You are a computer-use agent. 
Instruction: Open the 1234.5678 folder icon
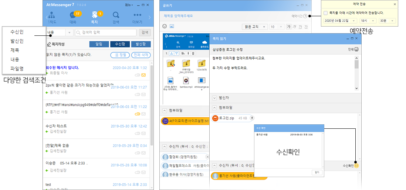(201, 63)
